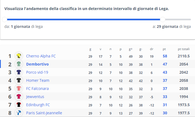
Task: Click the right slider handle for end giornata
Action: [163, 19]
